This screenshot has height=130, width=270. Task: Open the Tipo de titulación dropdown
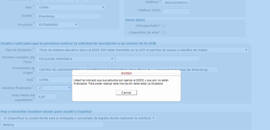142,50
